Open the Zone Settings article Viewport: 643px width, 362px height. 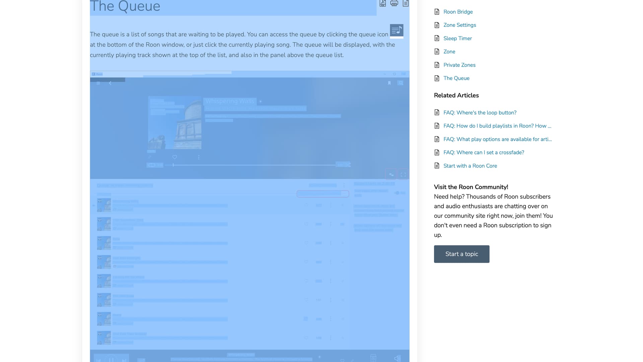pyautogui.click(x=459, y=25)
